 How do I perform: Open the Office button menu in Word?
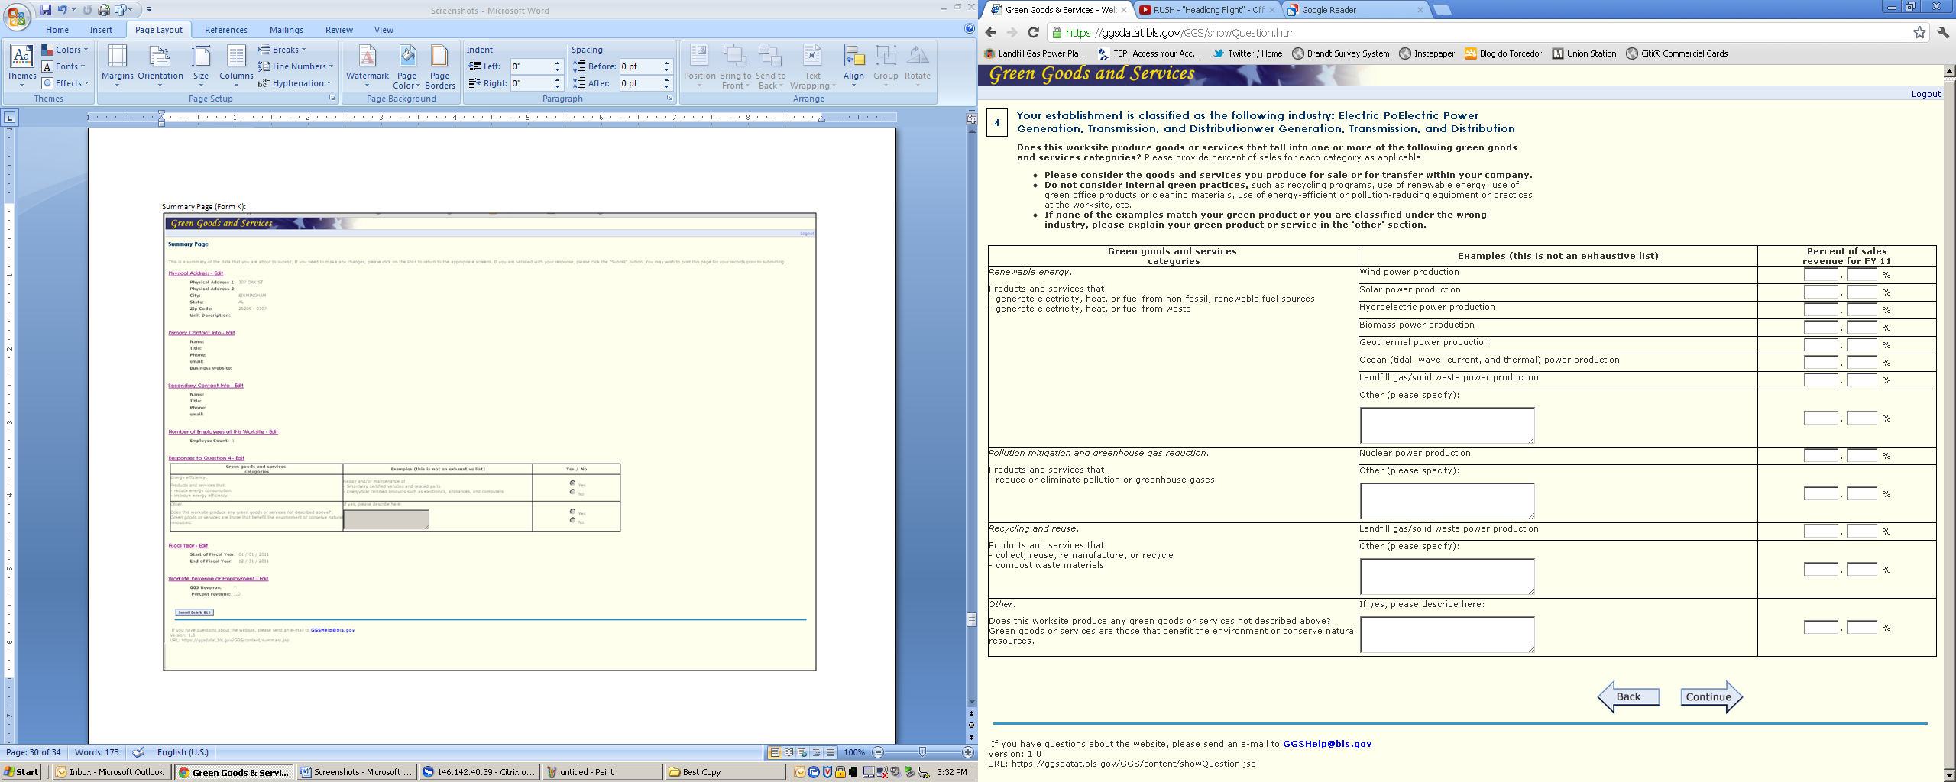coord(17,15)
